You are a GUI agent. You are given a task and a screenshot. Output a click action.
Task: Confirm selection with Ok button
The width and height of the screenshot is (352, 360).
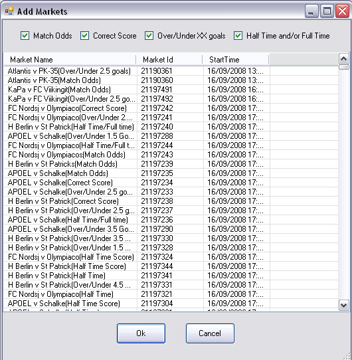click(x=141, y=333)
